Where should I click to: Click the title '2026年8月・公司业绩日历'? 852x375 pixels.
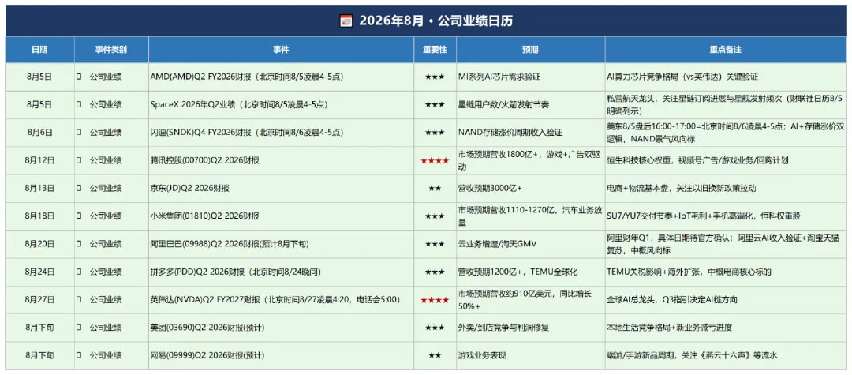tap(435, 21)
